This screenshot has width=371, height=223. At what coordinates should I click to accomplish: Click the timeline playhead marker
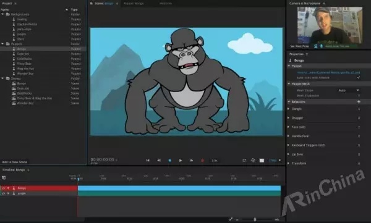[x=78, y=180]
